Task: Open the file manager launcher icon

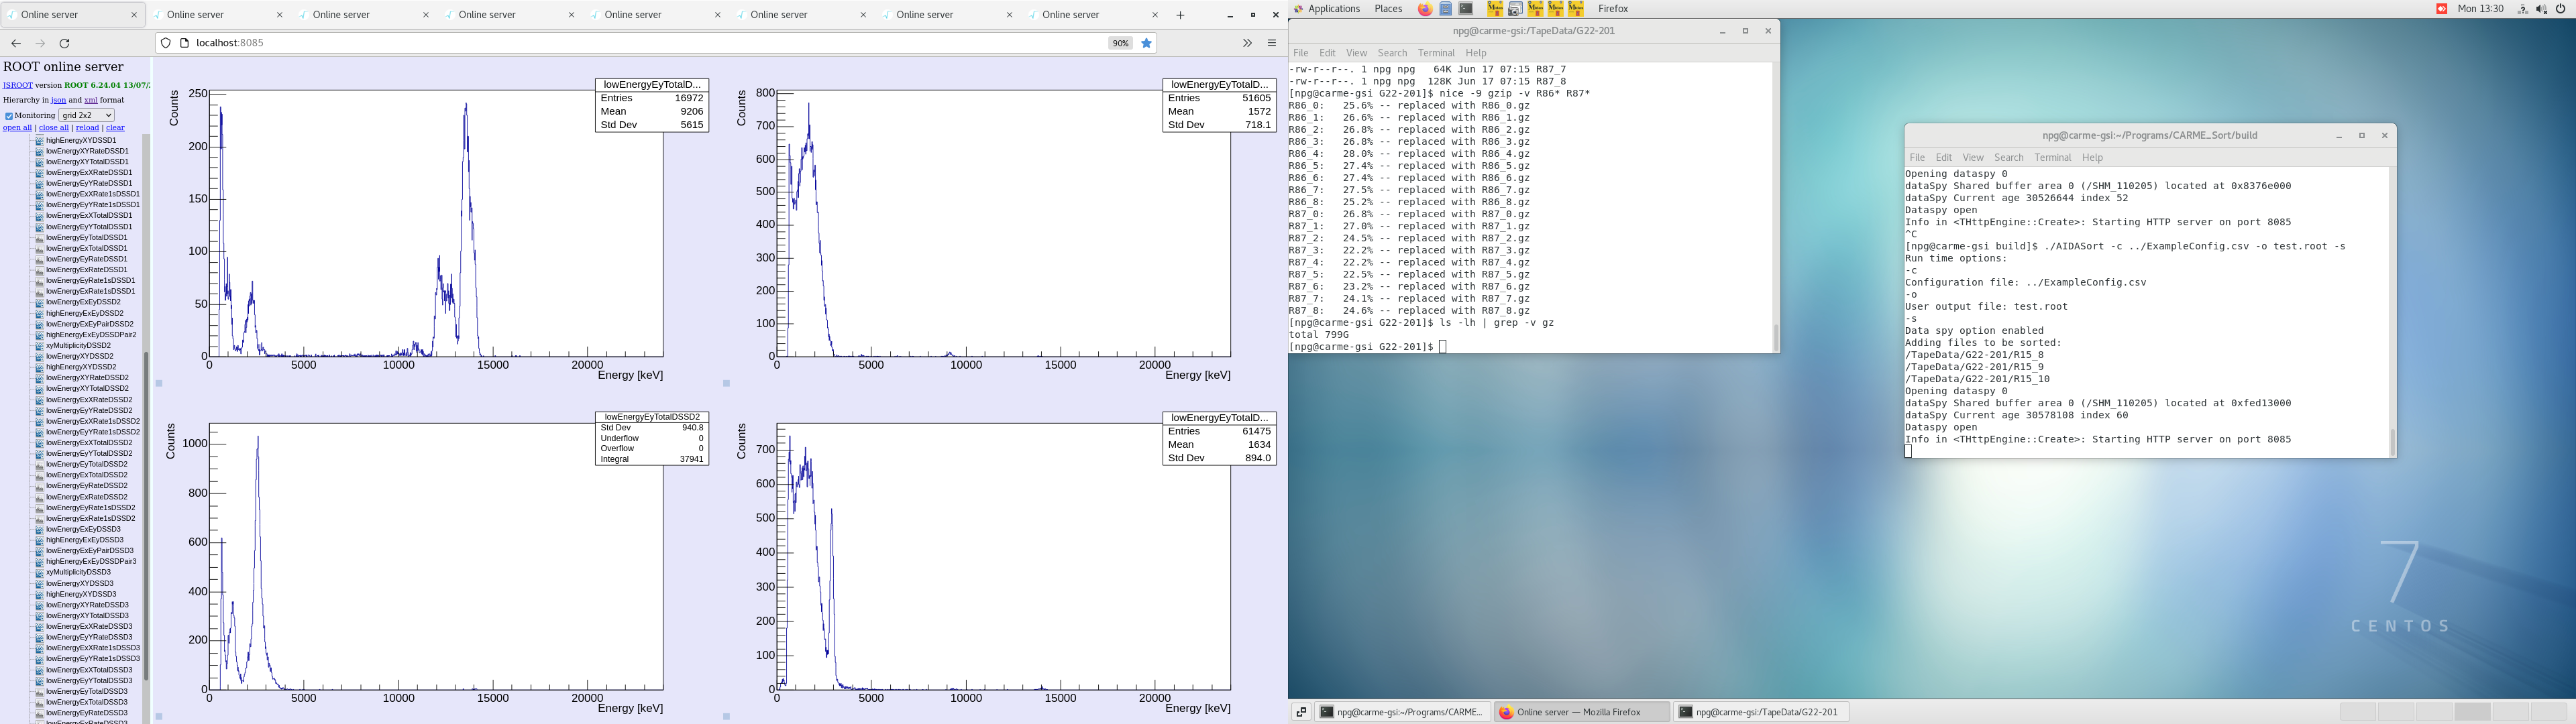Action: (1446, 9)
